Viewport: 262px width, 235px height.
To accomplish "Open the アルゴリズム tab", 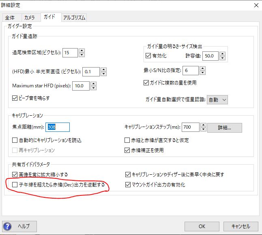I will pyautogui.click(x=74, y=17).
